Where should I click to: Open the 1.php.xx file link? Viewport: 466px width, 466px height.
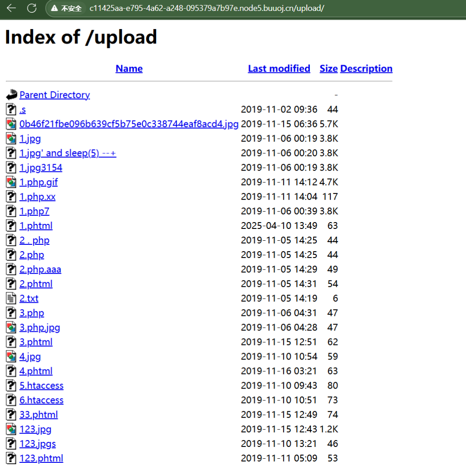point(37,197)
